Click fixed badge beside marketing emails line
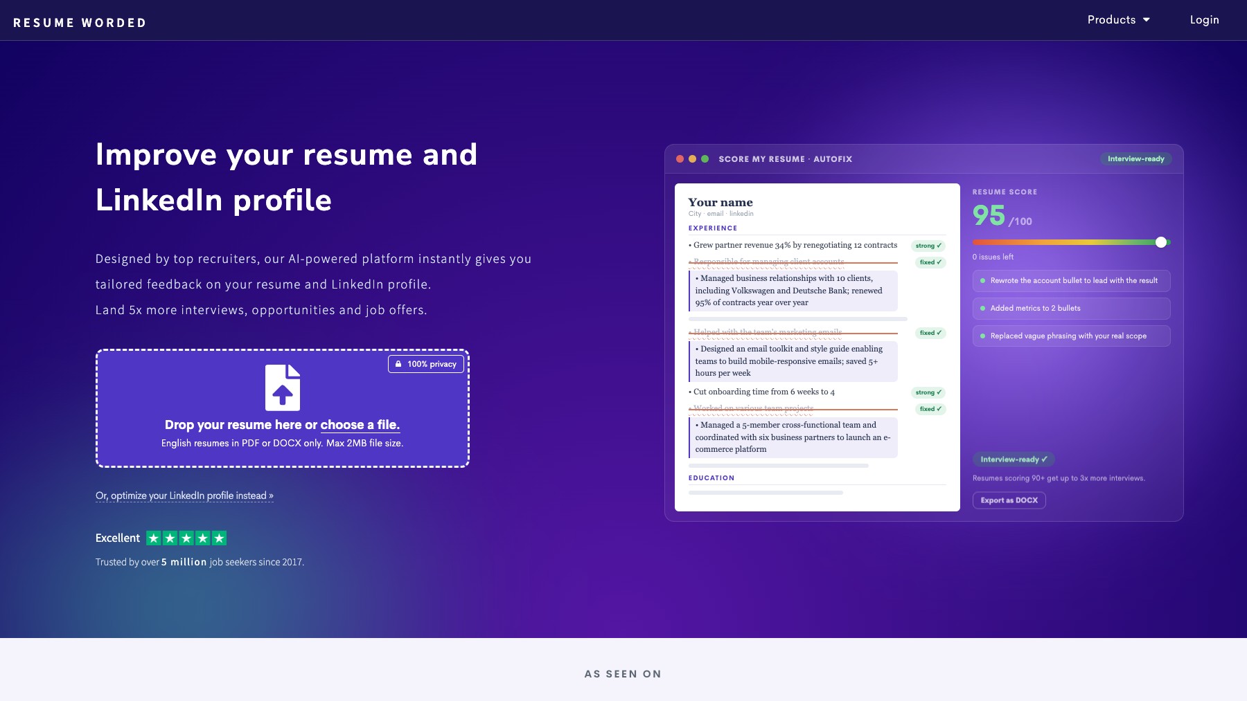Image resolution: width=1247 pixels, height=701 pixels. pyautogui.click(x=930, y=333)
